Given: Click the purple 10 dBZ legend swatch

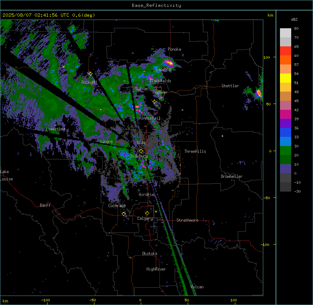Looking at the screenshot, I should click(285, 169).
